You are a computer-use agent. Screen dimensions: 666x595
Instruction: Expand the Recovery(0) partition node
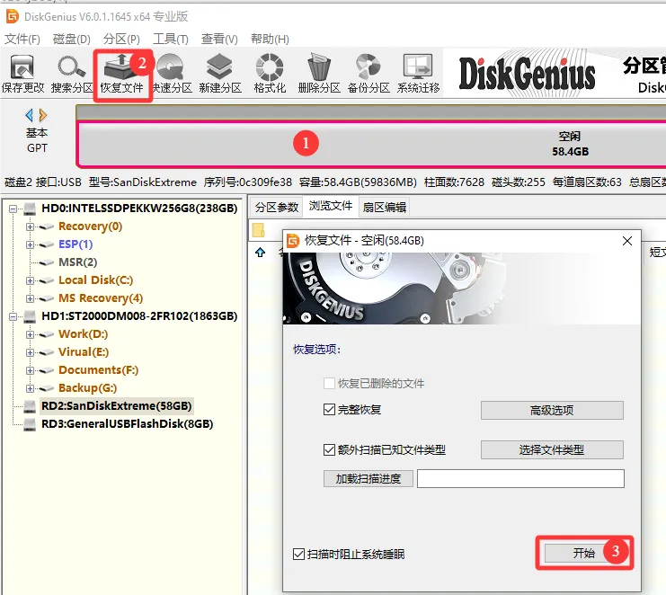click(x=30, y=226)
